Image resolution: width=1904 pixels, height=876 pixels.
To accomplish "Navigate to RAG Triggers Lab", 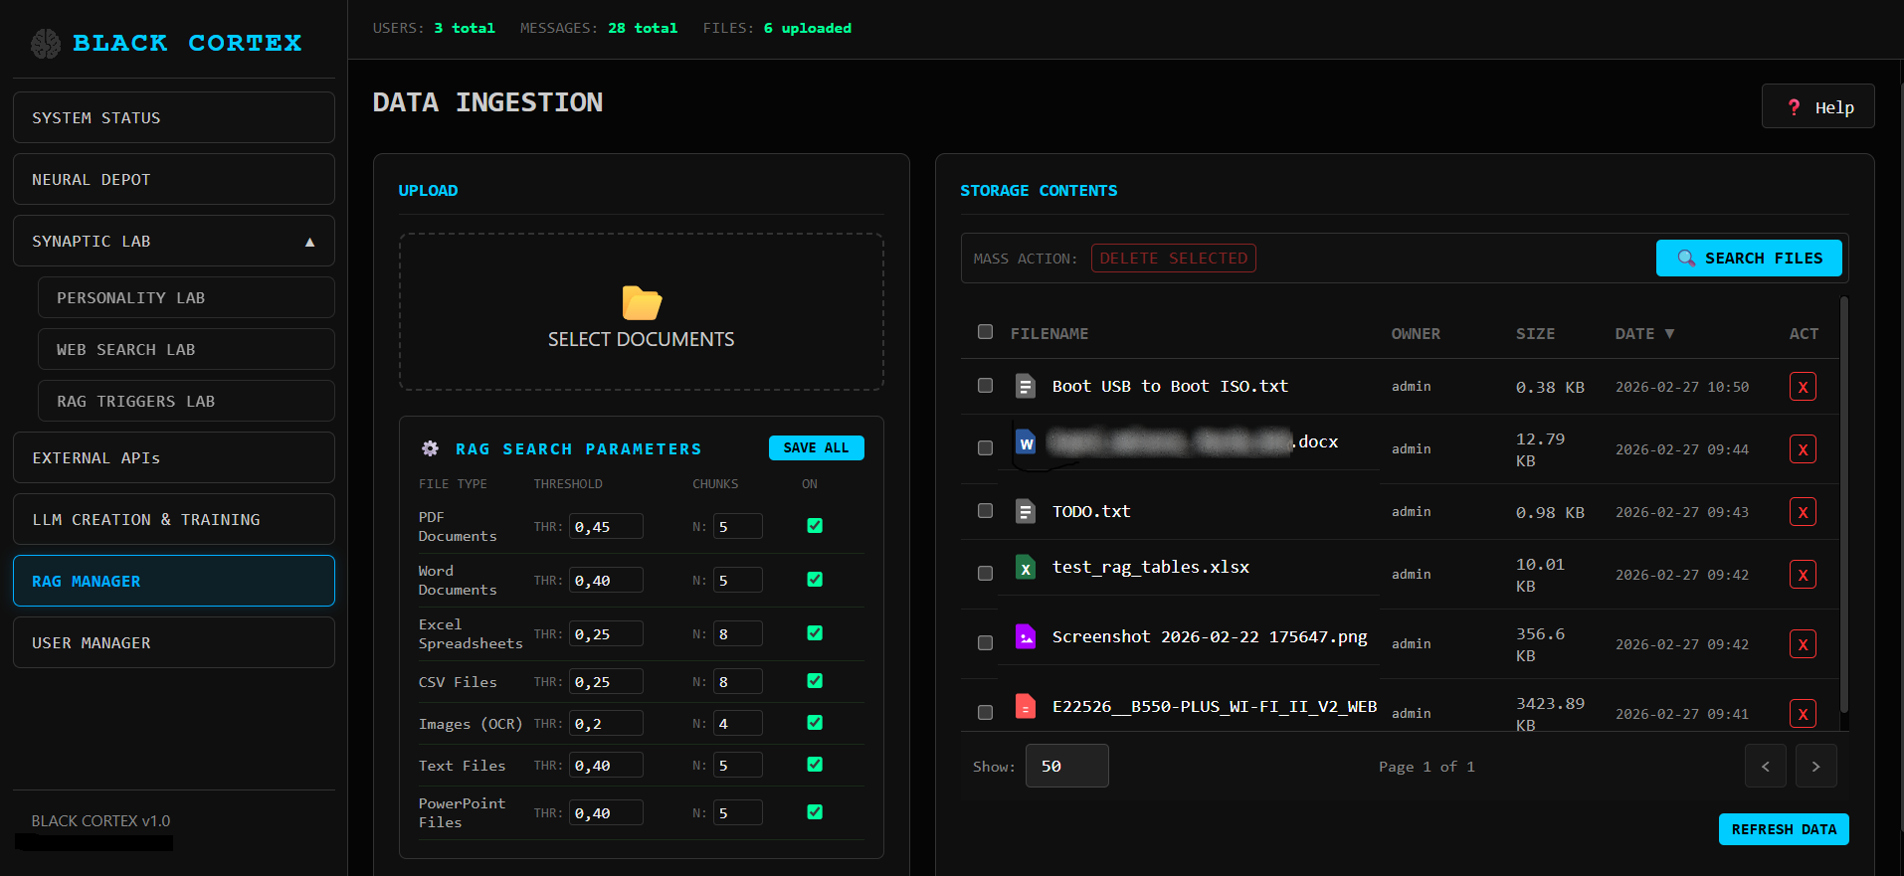I will click(186, 402).
